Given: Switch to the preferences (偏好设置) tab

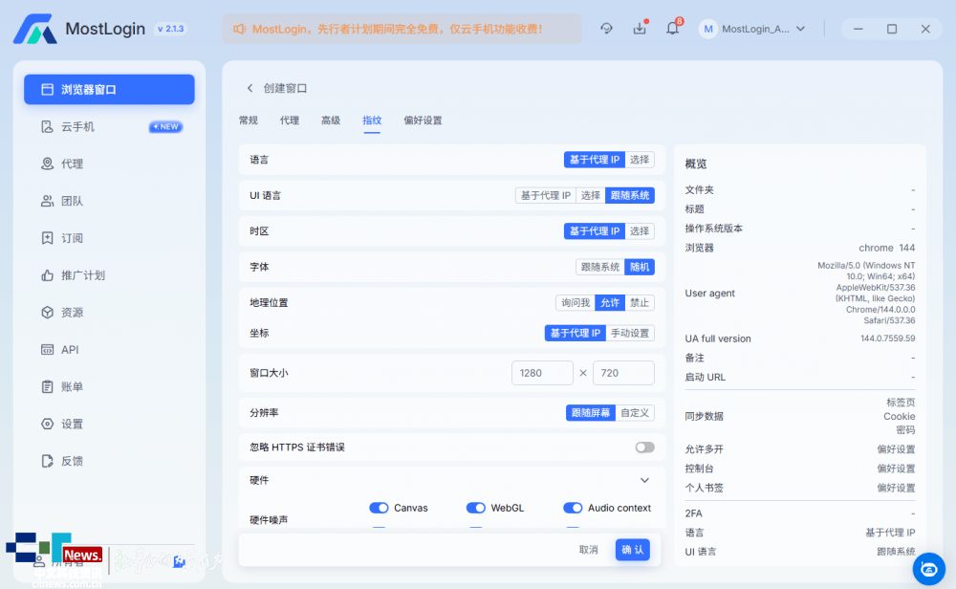Looking at the screenshot, I should click(x=423, y=120).
